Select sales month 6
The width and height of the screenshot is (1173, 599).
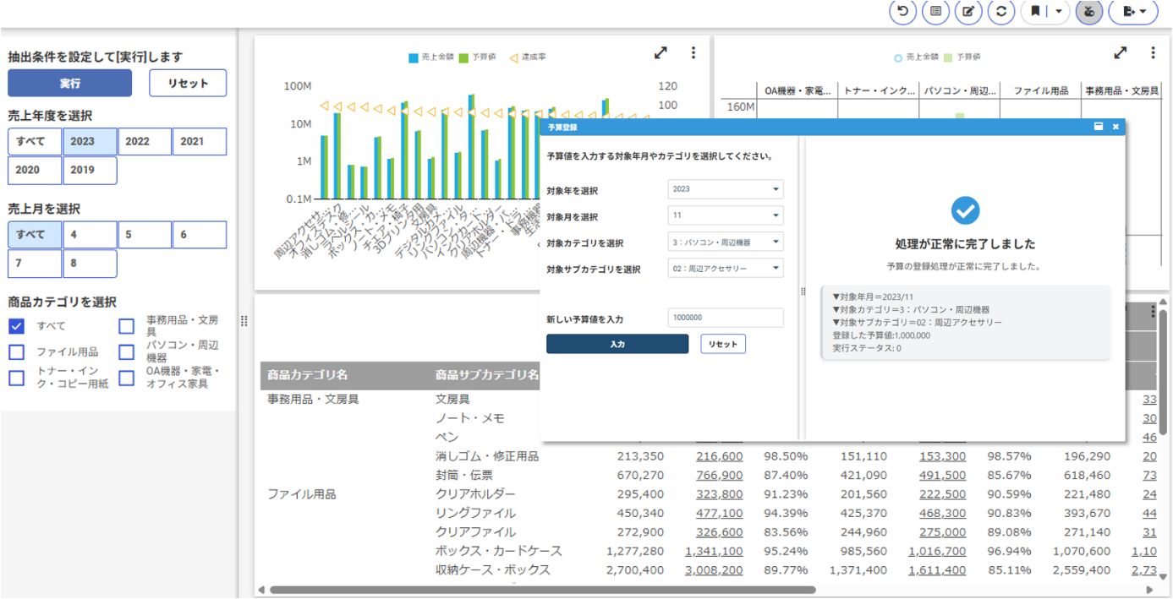click(200, 235)
